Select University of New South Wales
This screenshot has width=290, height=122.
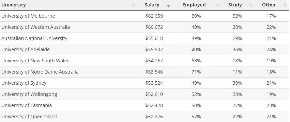[35, 61]
